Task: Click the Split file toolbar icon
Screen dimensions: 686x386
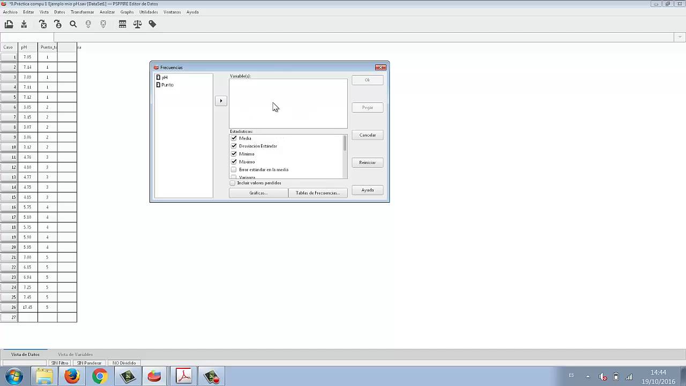Action: [x=123, y=24]
